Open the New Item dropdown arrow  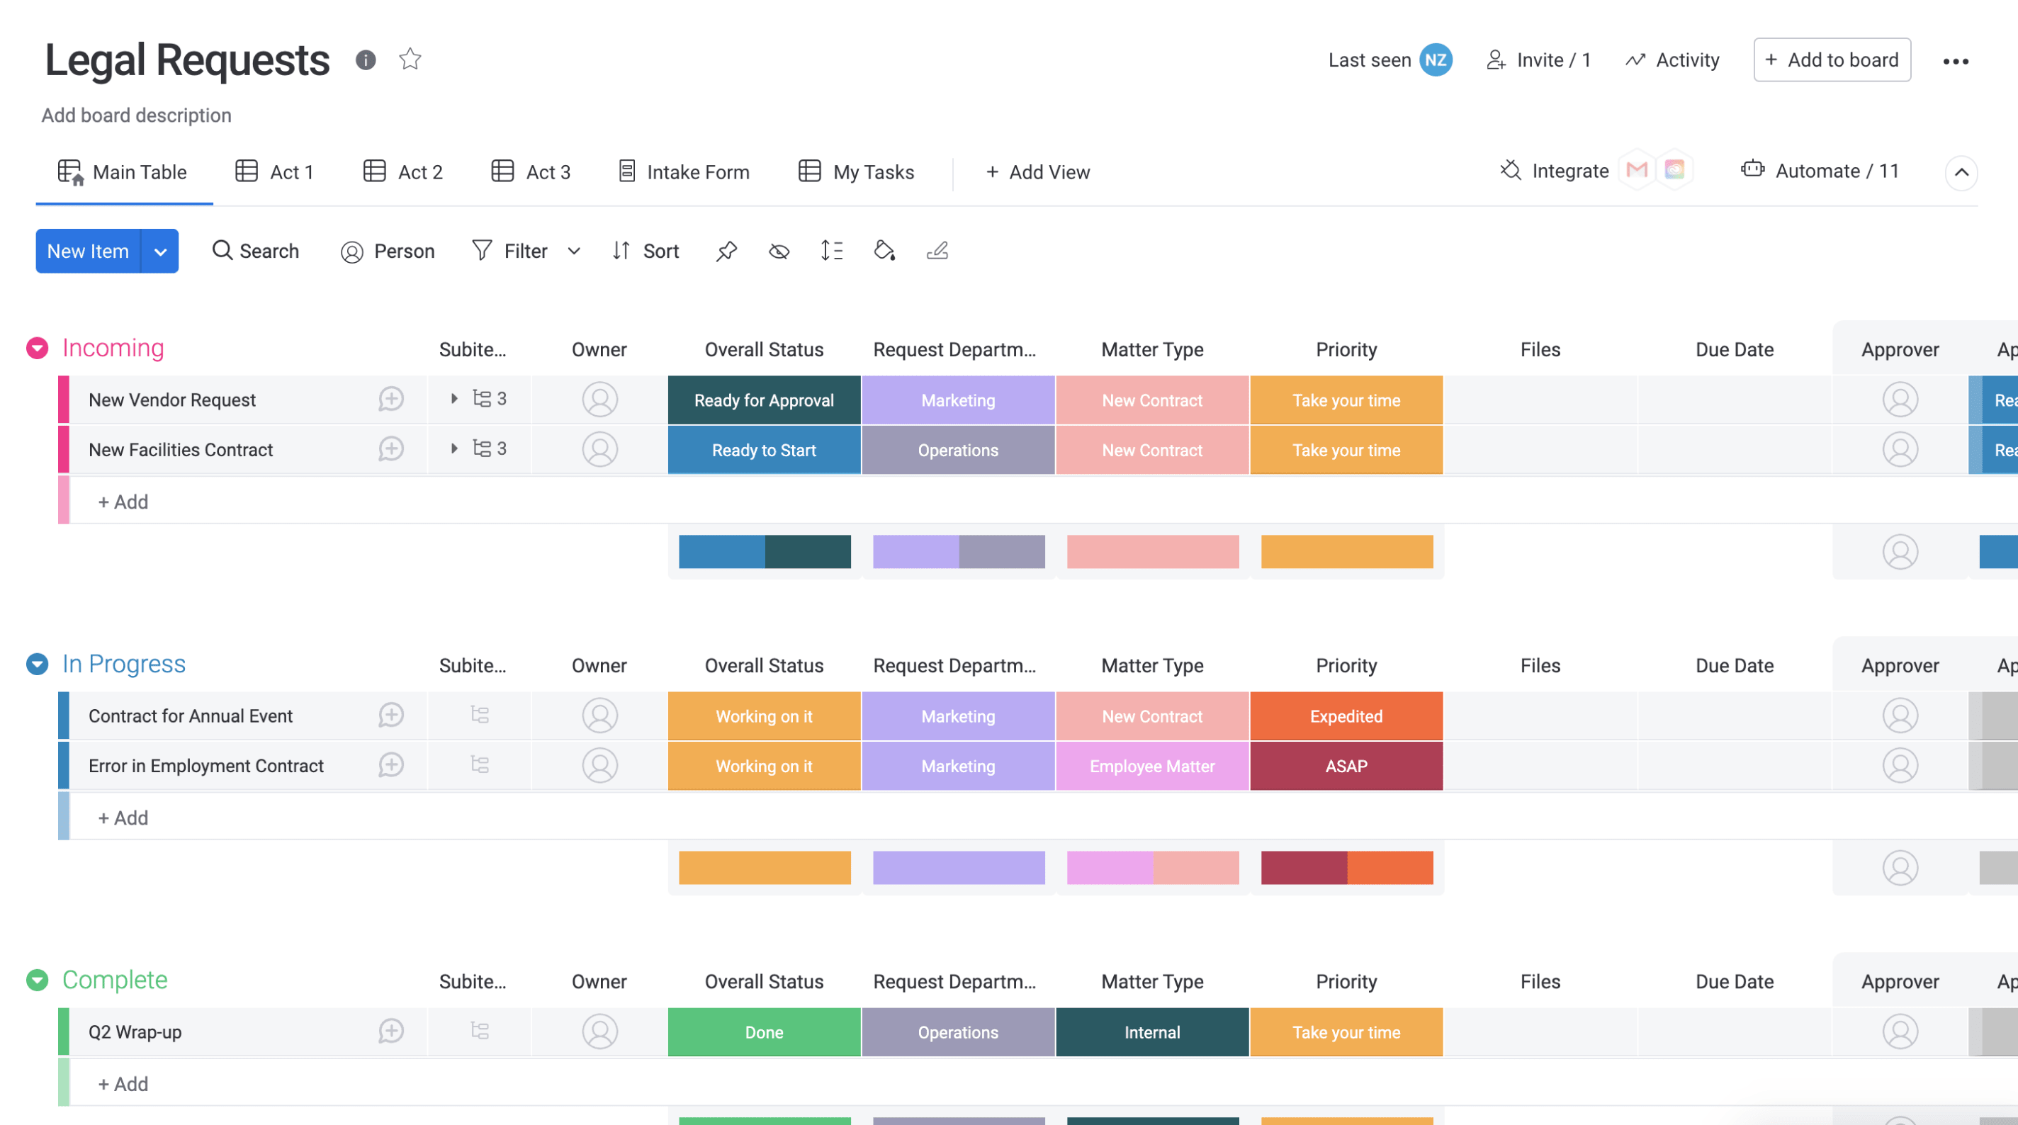pos(161,251)
